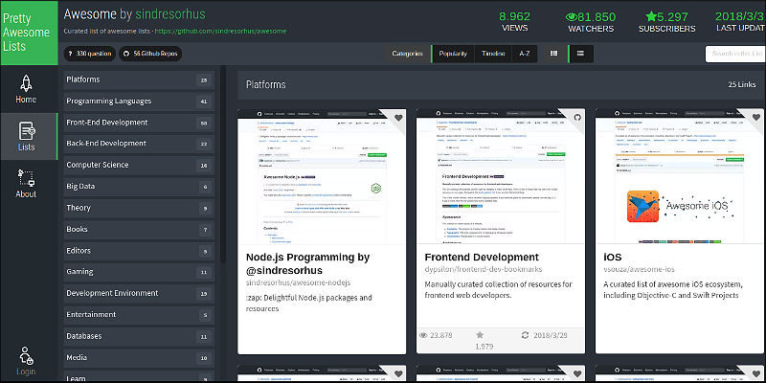
Task: Favorite the Node.js Programming card heart
Action: 398,118
